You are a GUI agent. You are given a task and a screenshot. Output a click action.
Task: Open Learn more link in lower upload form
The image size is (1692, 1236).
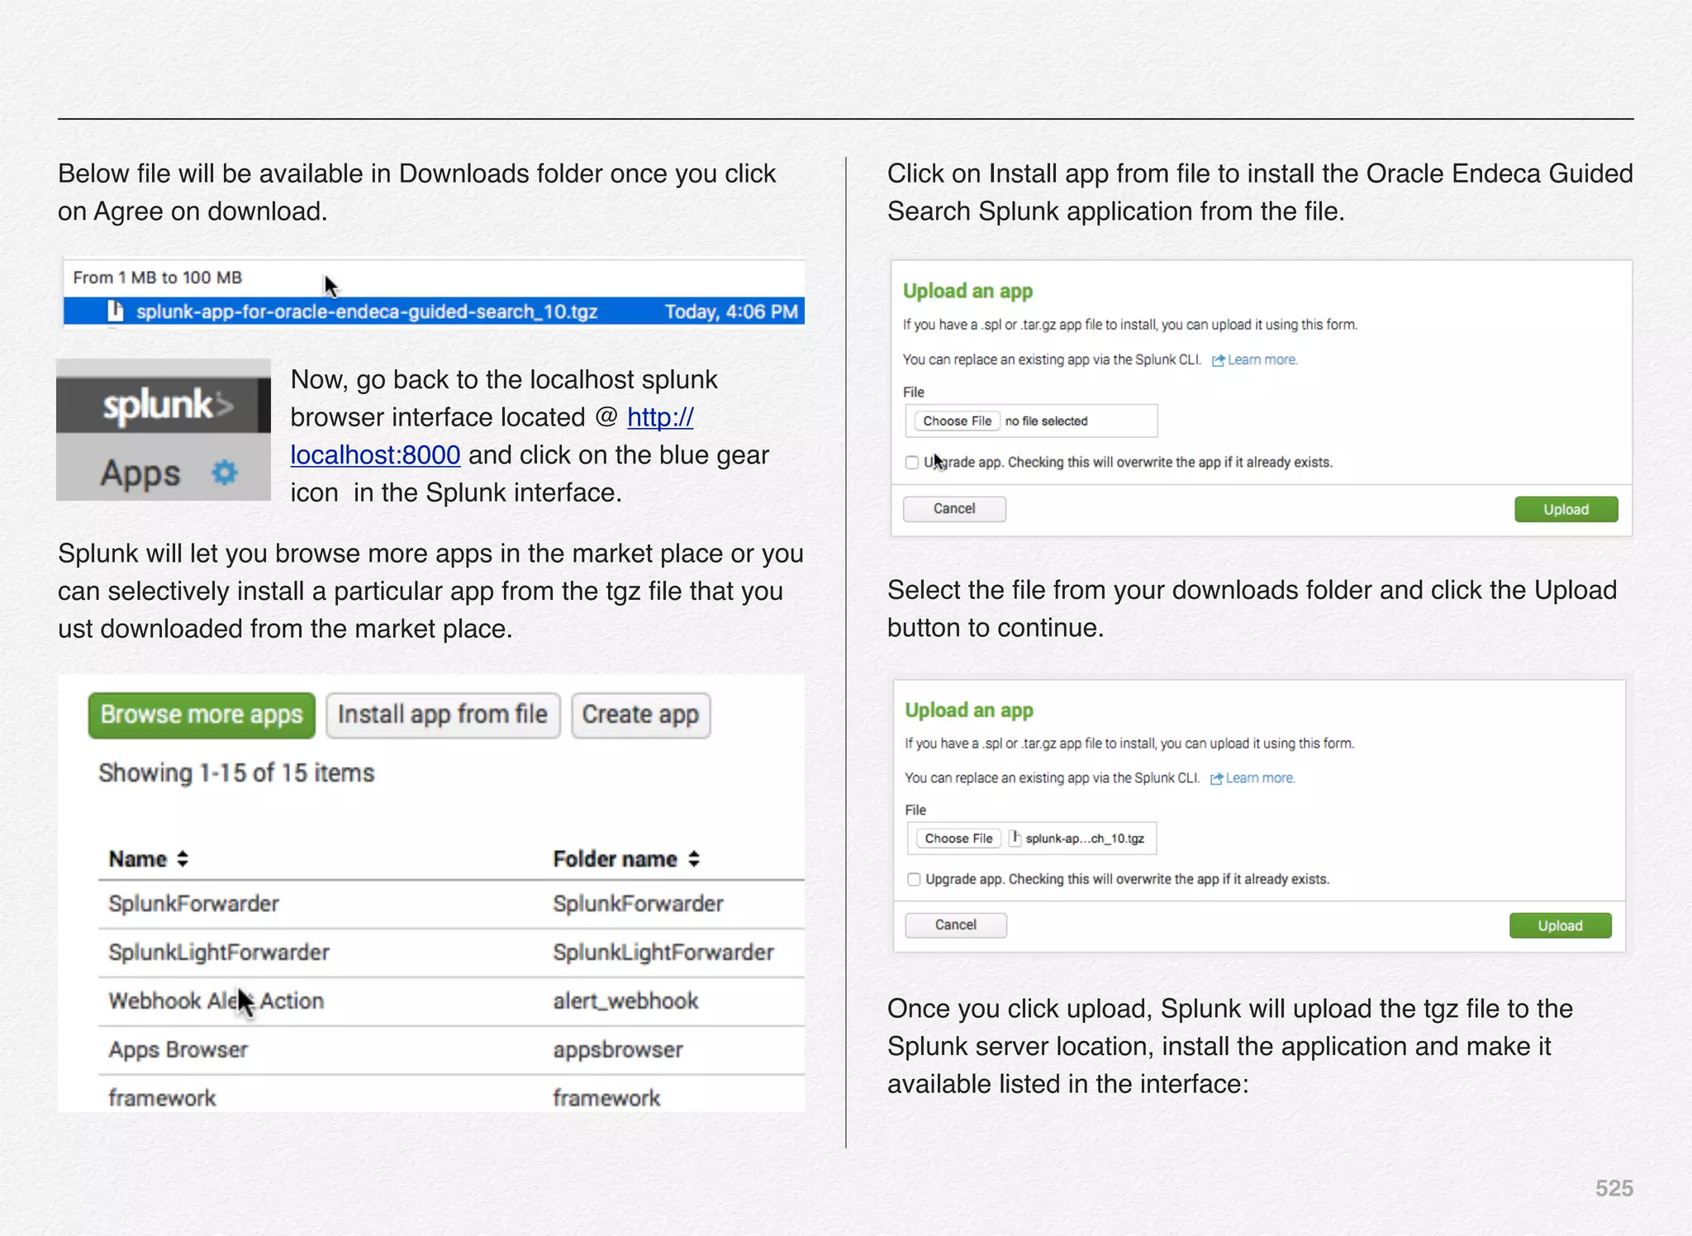point(1261,778)
